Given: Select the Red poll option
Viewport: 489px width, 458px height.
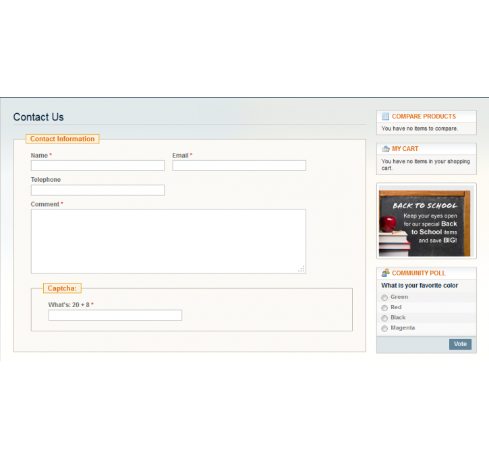Looking at the screenshot, I should [384, 308].
